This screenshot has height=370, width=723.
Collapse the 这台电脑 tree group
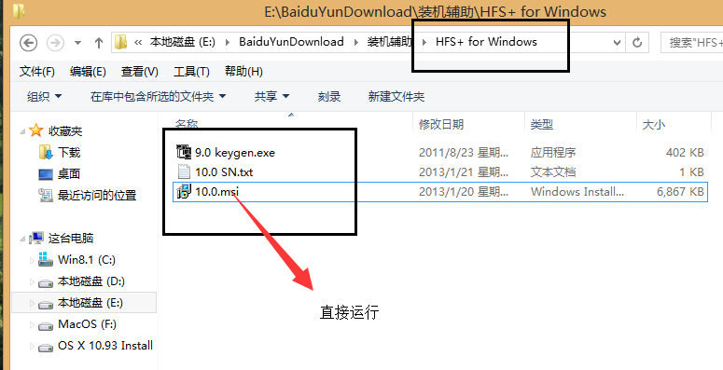(x=22, y=240)
